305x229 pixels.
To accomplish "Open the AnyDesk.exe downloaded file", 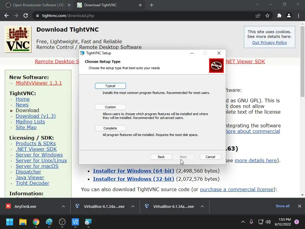I will pyautogui.click(x=25, y=206).
